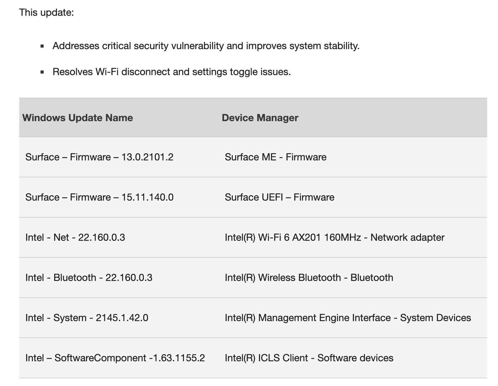Click Intel SoftwareComponent 1.63.1155.2 entry
498x386 pixels.
click(115, 358)
